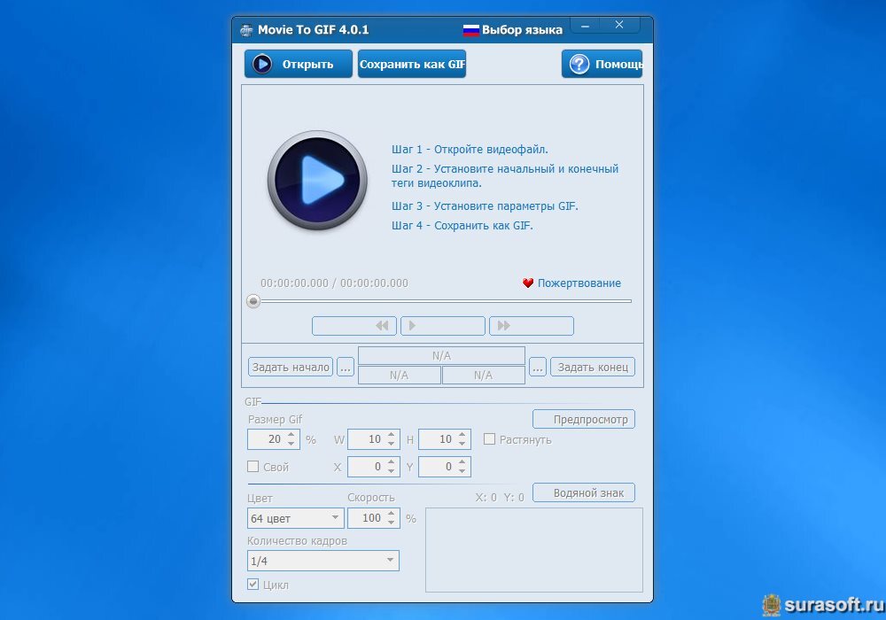The image size is (886, 620).
Task: Expand the 64 цвет color dropdown
Action: coord(296,518)
